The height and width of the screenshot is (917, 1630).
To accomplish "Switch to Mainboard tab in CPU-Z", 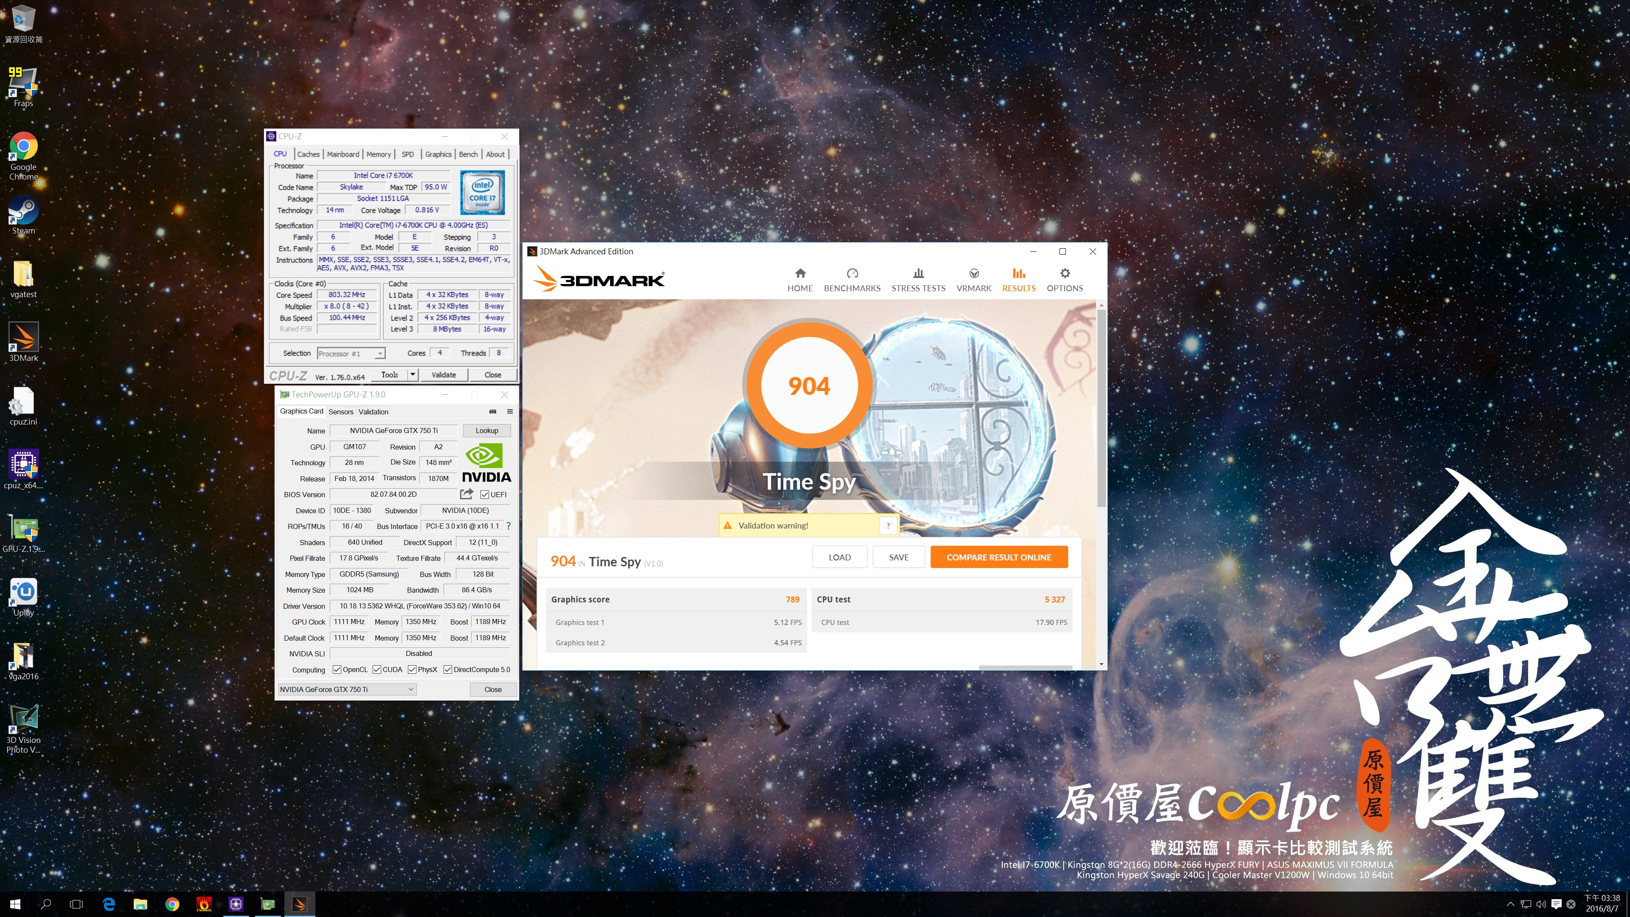I will coord(343,155).
